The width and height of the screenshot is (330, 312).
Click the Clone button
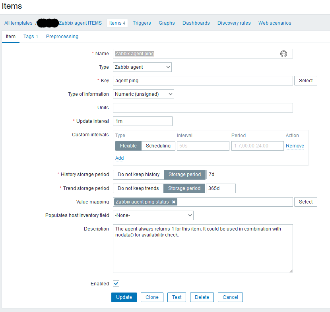(152, 297)
